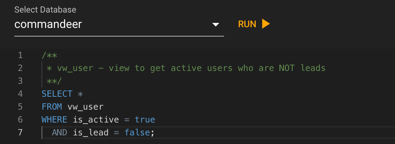Screen dimensions: 395x144
Task: Open the database dropdown arrow
Action: pos(216,25)
